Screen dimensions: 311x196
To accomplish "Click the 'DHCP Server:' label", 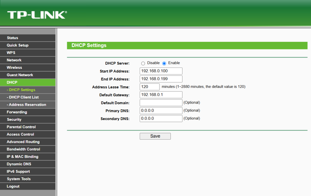I will pos(117,63).
